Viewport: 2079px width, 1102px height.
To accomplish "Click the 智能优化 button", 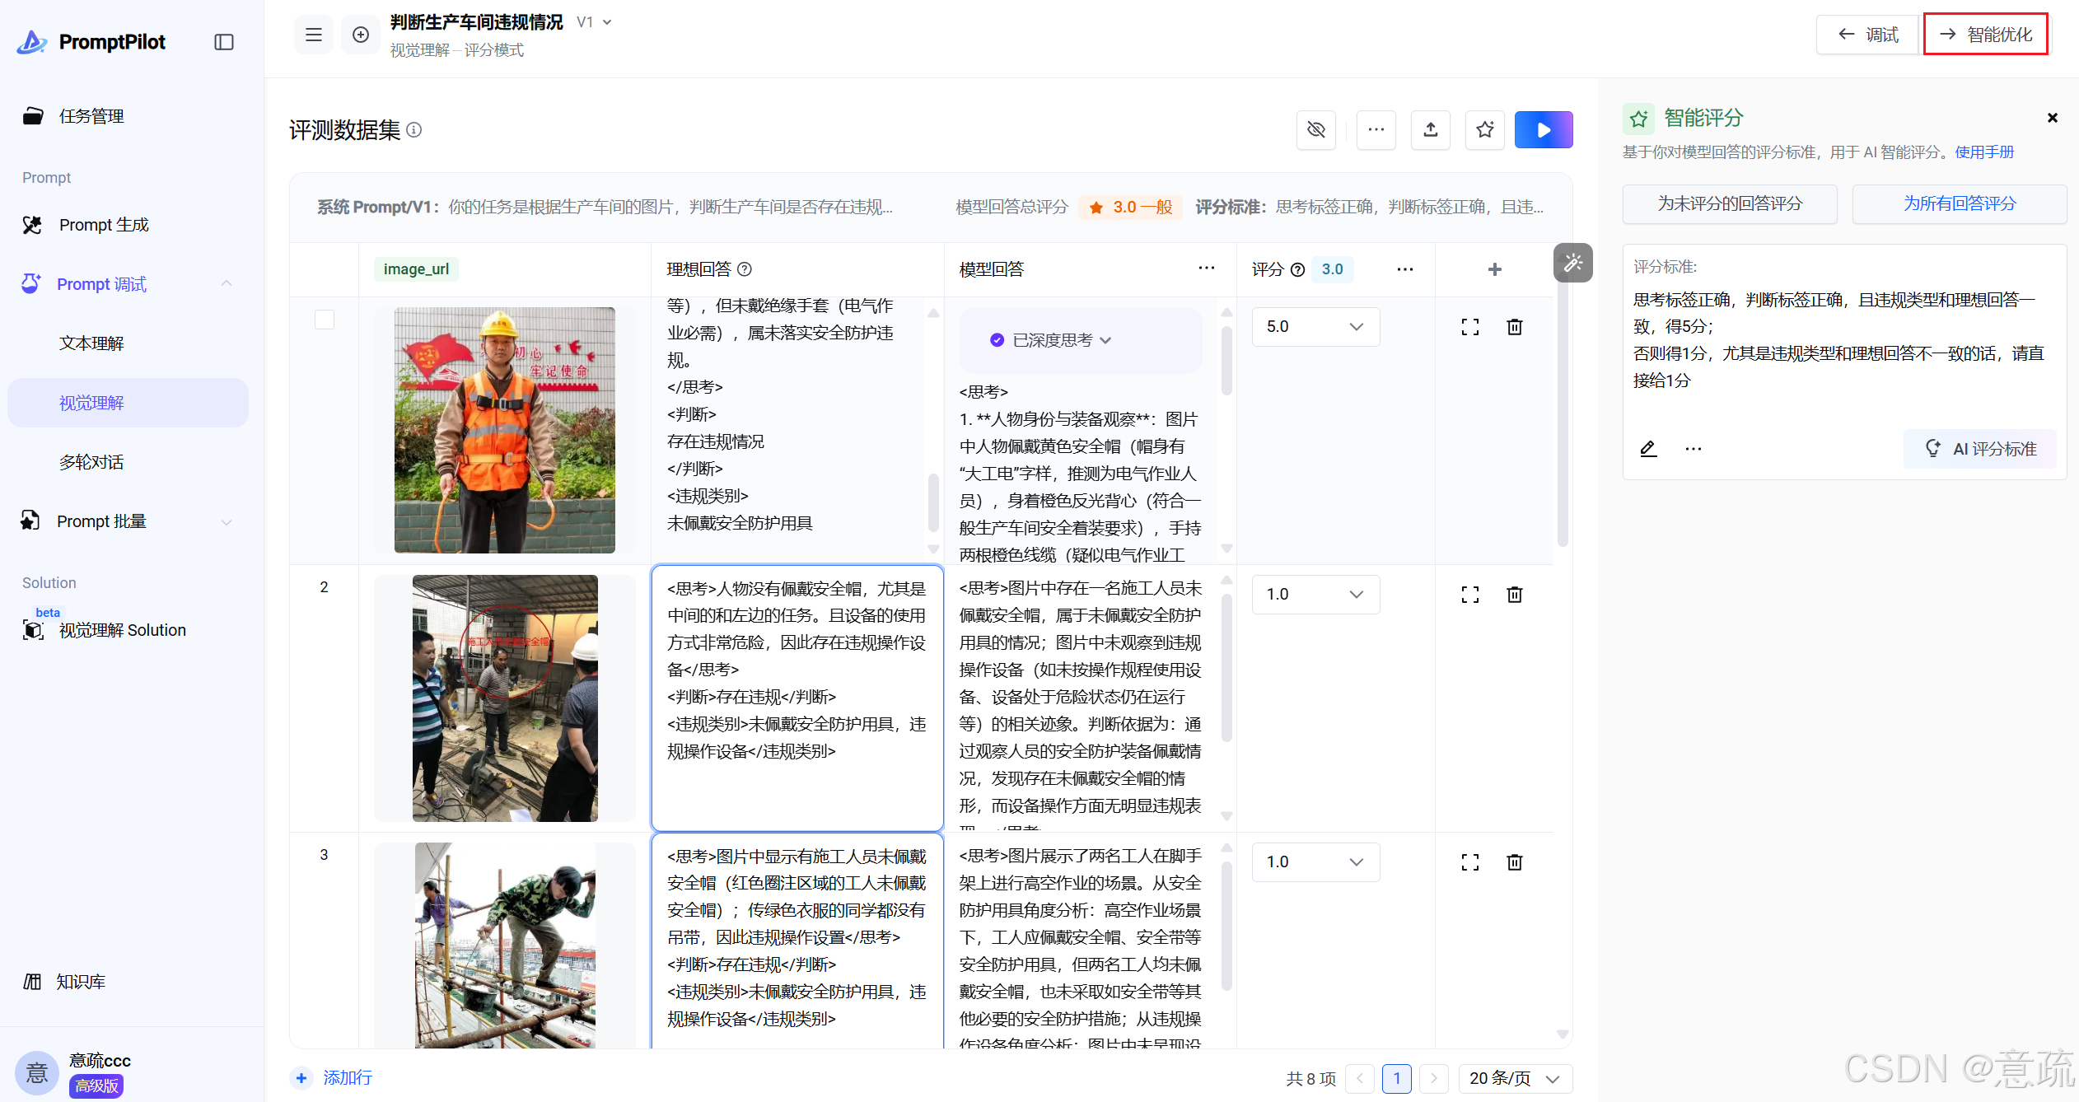I will [x=1985, y=35].
